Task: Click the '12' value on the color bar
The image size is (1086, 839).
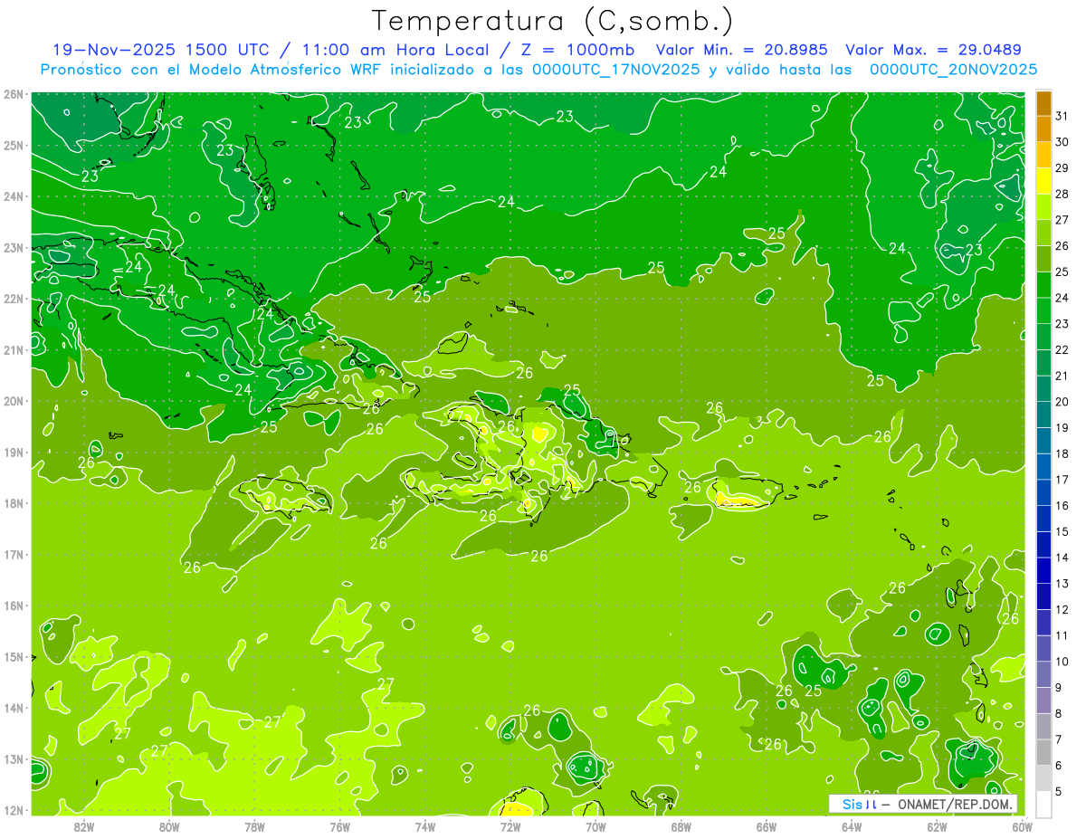Action: [x=1062, y=609]
